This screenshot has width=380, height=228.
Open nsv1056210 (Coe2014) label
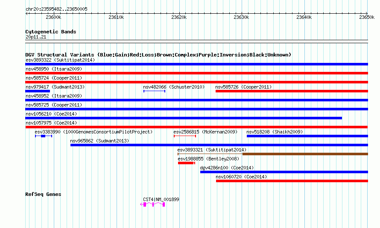coord(51,114)
